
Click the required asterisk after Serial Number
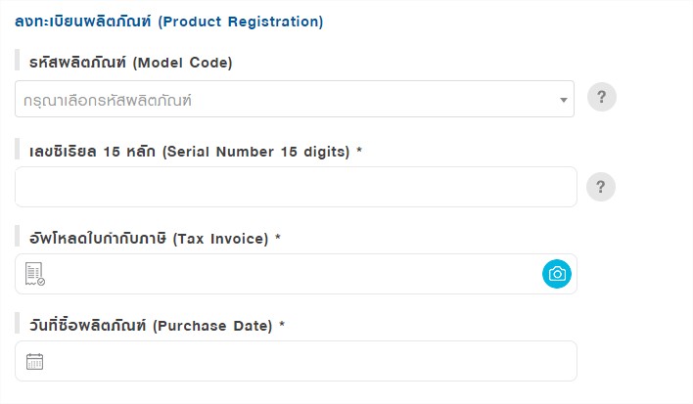coord(359,150)
